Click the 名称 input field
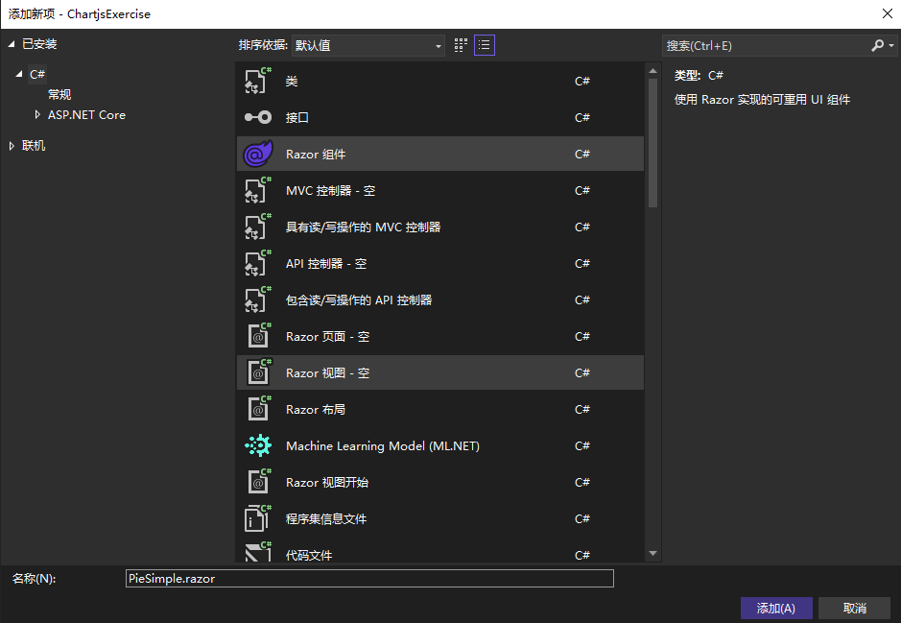901x623 pixels. pos(369,578)
